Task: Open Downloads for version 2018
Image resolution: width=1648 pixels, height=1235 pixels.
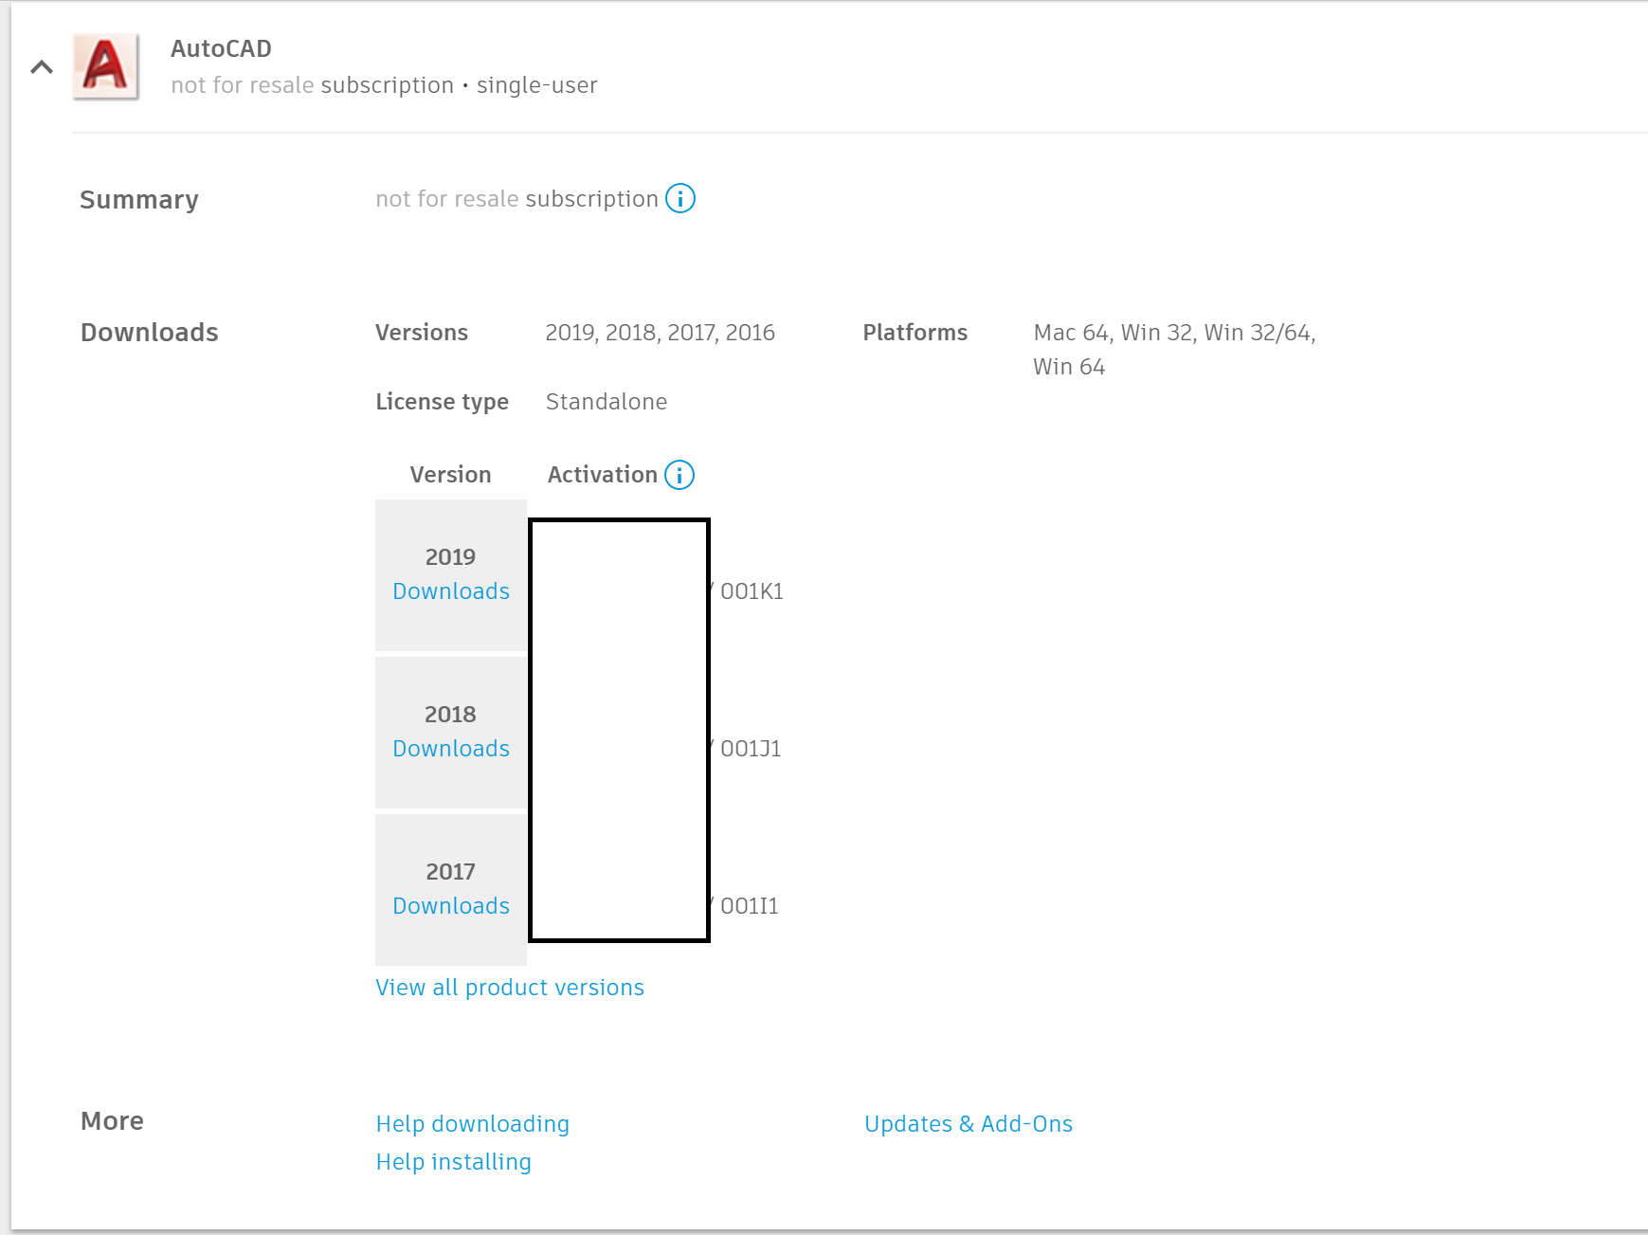Action: pos(450,748)
